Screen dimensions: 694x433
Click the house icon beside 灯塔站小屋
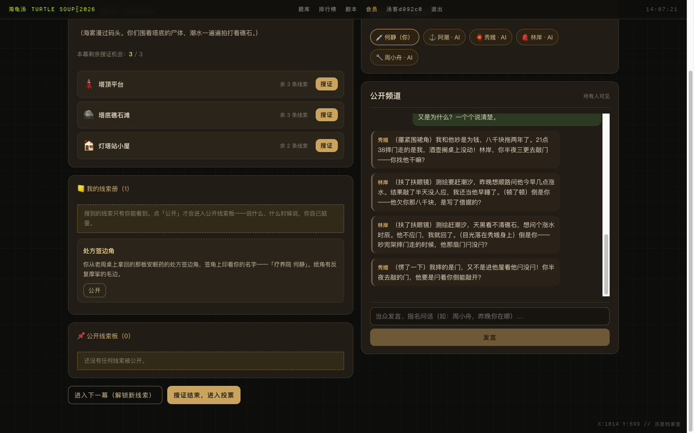[89, 146]
